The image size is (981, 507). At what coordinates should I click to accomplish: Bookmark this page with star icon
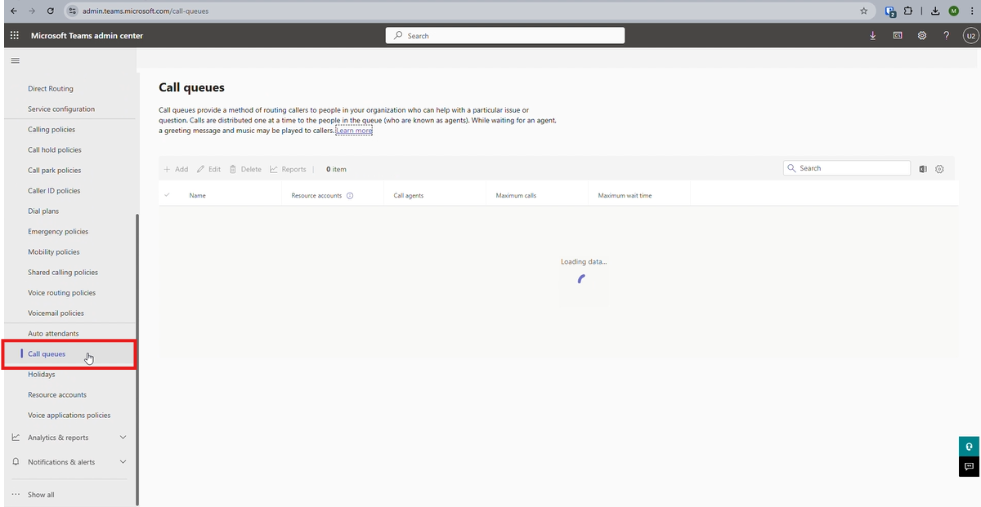pos(864,11)
